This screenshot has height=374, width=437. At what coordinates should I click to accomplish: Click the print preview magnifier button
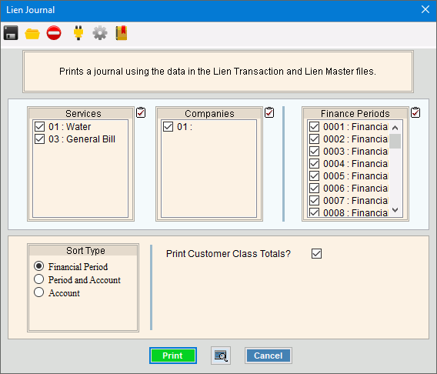221,356
